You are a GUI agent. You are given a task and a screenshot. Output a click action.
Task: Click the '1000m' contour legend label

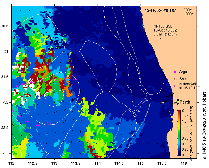[x=189, y=14]
